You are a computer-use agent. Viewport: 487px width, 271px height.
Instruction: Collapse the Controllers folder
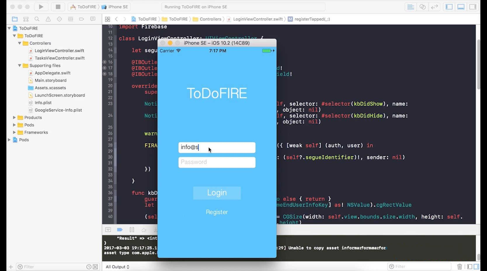coord(20,43)
